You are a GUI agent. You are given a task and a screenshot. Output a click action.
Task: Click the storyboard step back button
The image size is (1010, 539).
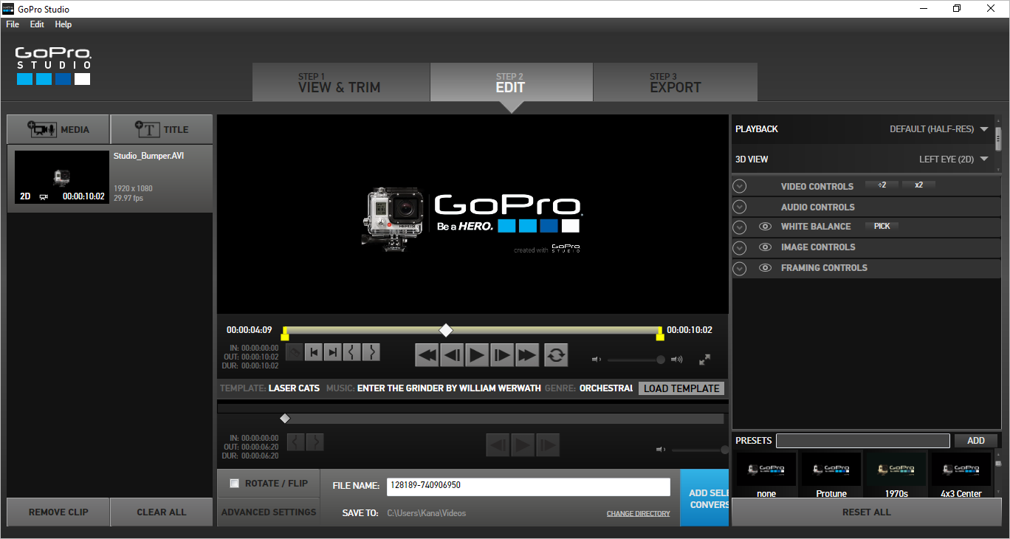click(x=498, y=444)
